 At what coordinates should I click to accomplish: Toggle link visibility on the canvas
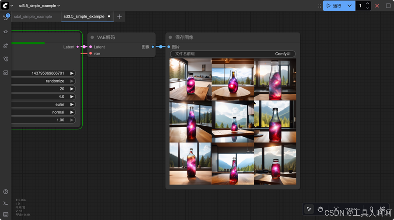383,209
